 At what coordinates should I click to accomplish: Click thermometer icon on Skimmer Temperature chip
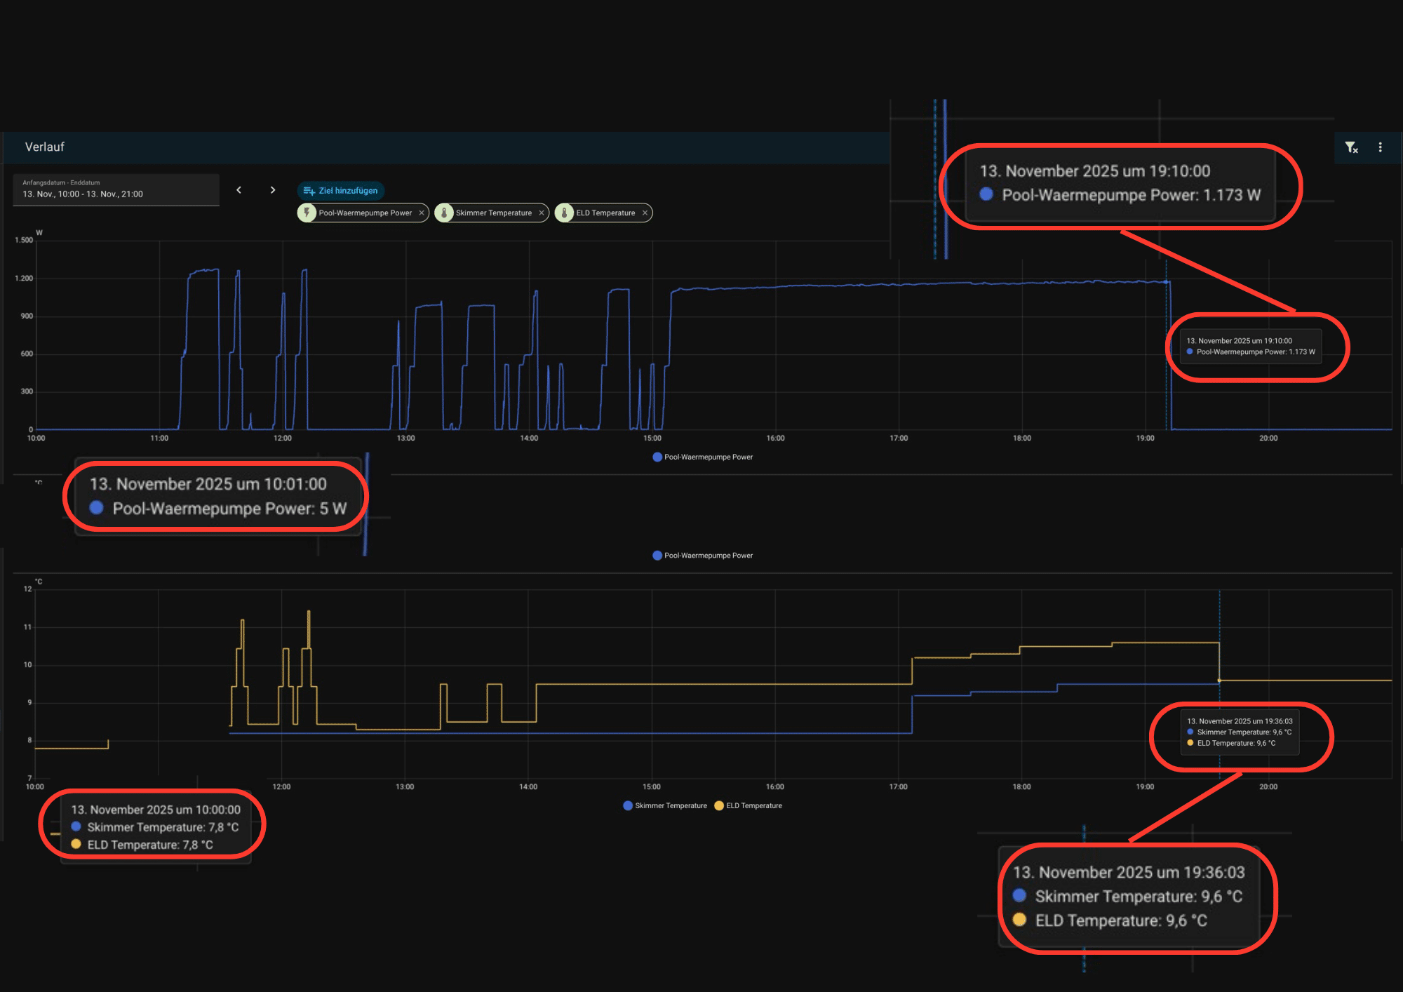pyautogui.click(x=444, y=213)
